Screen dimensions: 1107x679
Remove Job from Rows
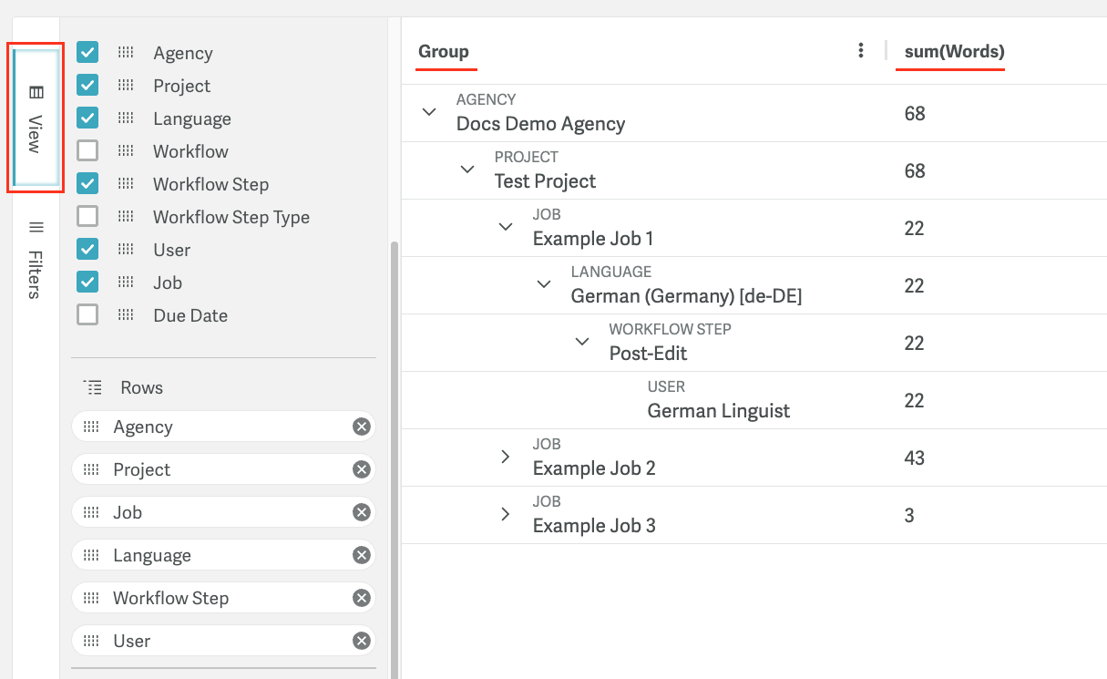click(362, 512)
